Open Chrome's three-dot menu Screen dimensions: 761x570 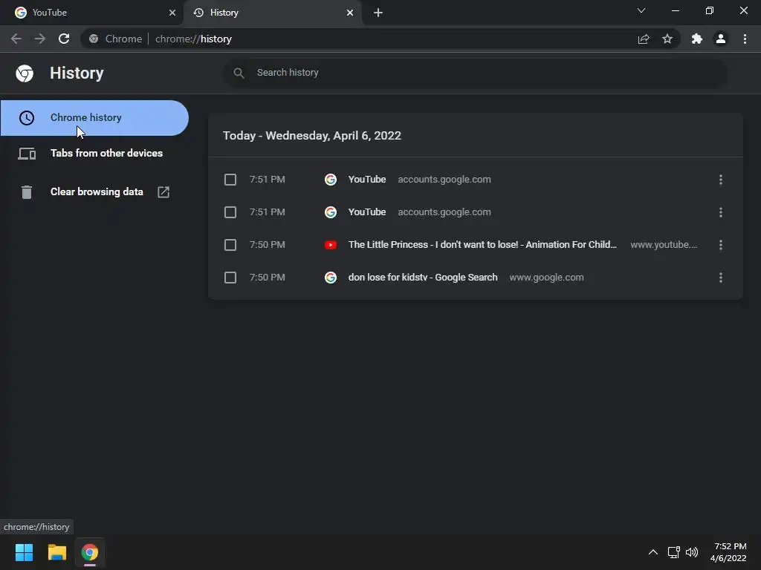coord(745,39)
